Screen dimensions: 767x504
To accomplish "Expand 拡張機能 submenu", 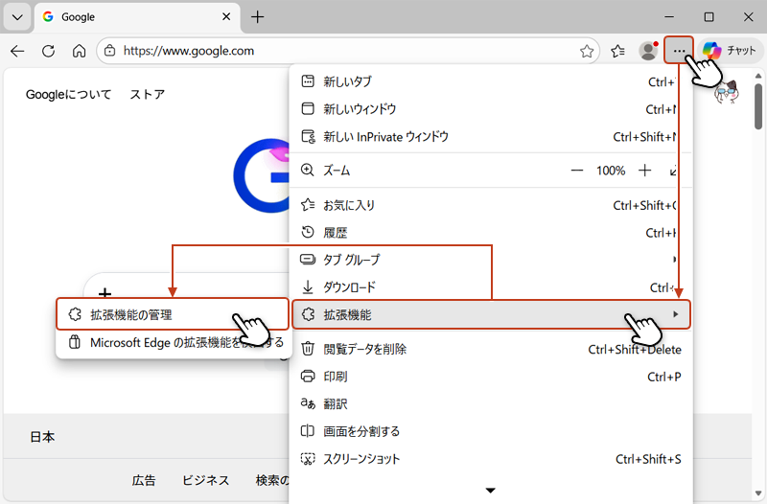I will pyautogui.click(x=491, y=314).
